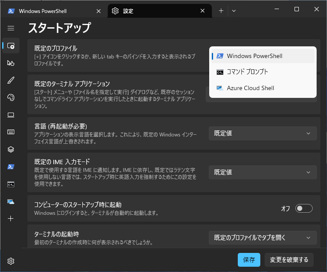Open the 既定の IME 入力モード dropdown

(263, 172)
